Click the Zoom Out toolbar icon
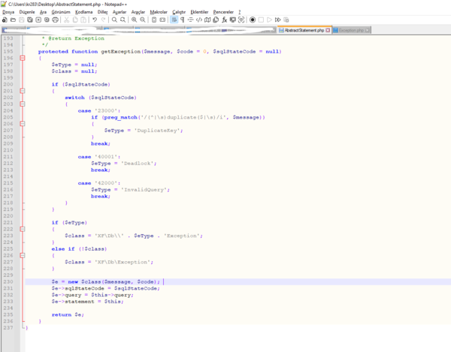The width and height of the screenshot is (451, 352). (143, 20)
